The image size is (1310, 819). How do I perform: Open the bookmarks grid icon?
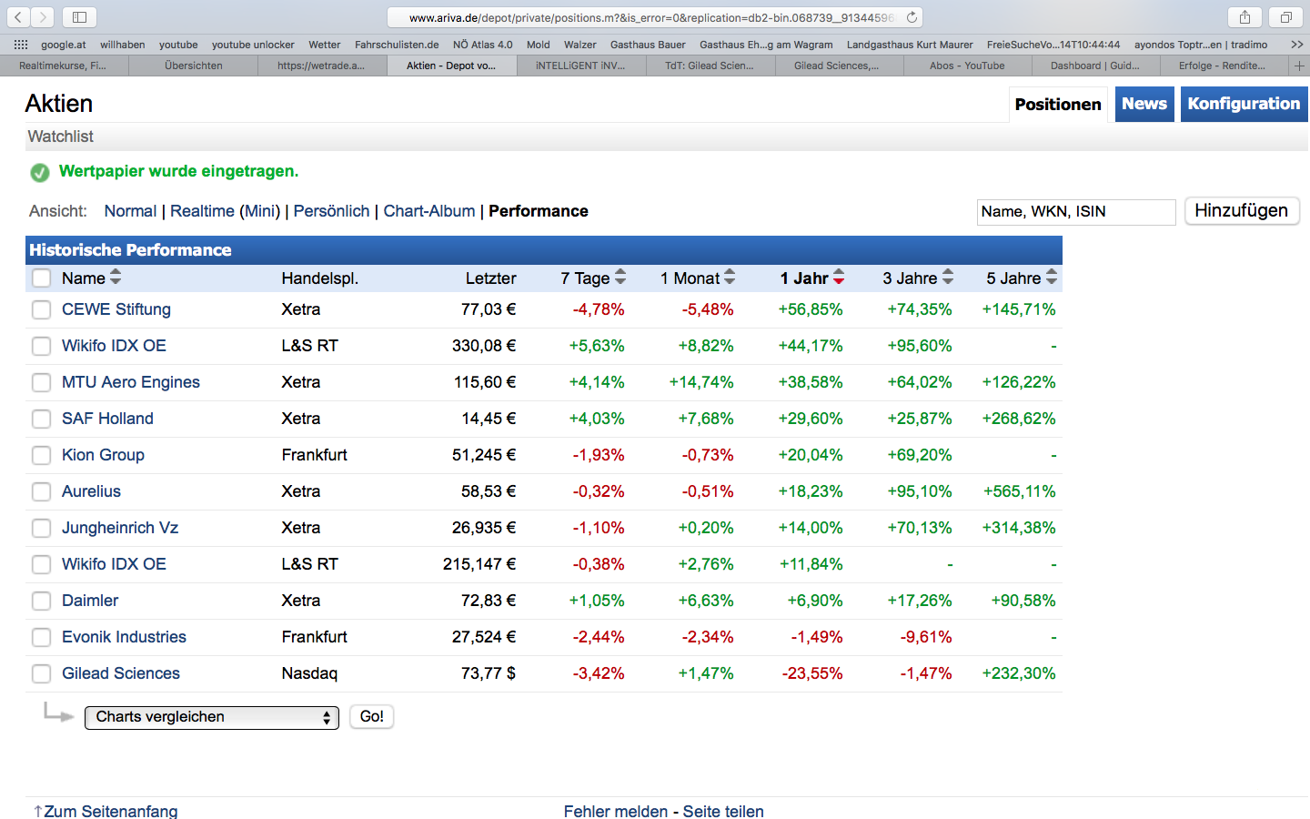pos(20,45)
